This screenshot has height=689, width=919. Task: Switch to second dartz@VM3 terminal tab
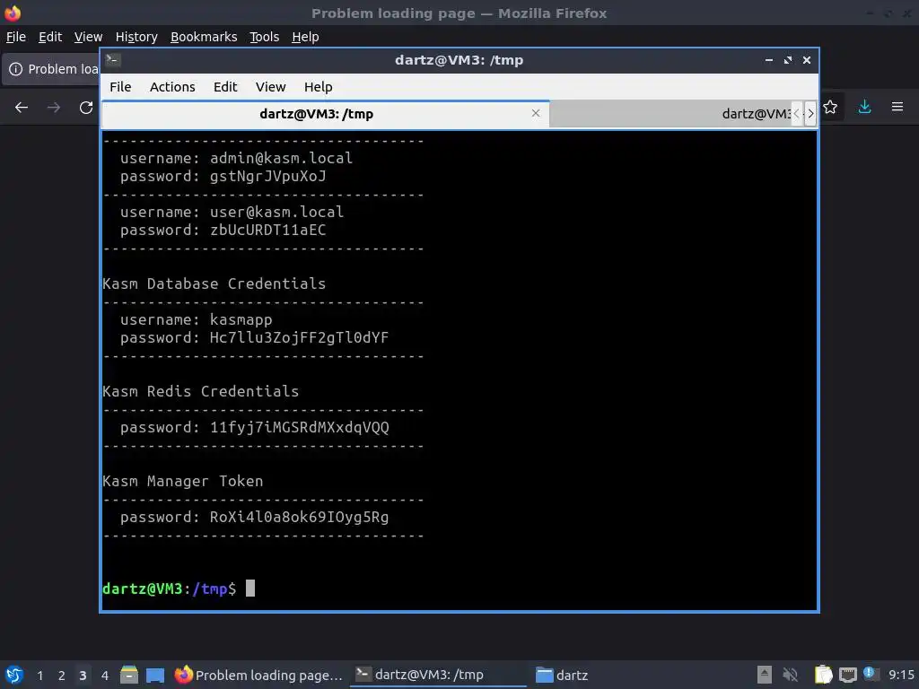(670, 114)
